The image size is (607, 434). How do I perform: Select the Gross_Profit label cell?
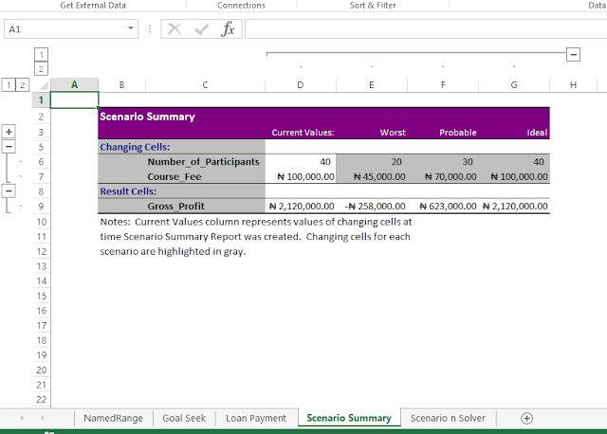coord(175,207)
